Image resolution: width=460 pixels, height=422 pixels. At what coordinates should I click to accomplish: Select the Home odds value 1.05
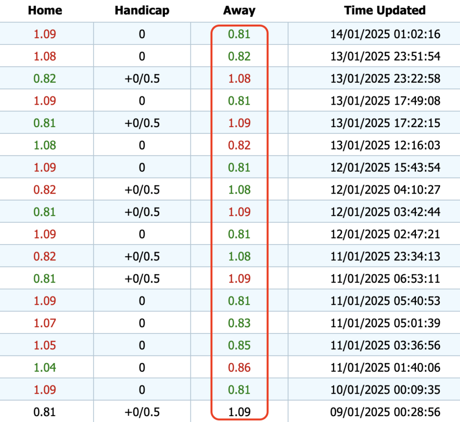coord(46,345)
